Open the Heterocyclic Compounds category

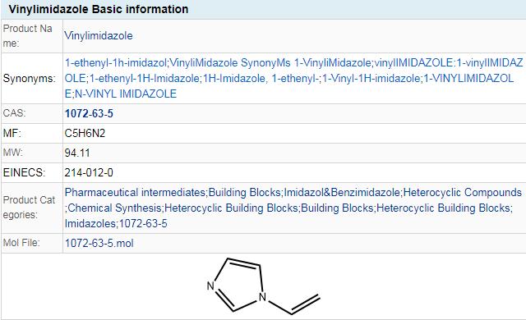pos(463,193)
